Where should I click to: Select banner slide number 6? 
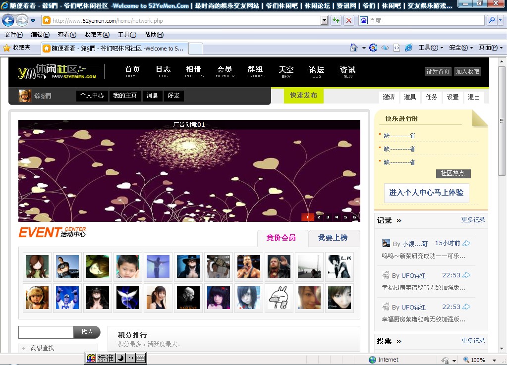click(x=355, y=217)
